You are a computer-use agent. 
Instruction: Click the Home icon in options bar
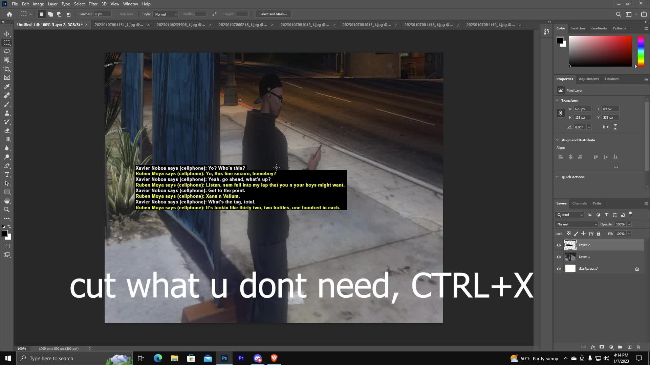pos(9,14)
